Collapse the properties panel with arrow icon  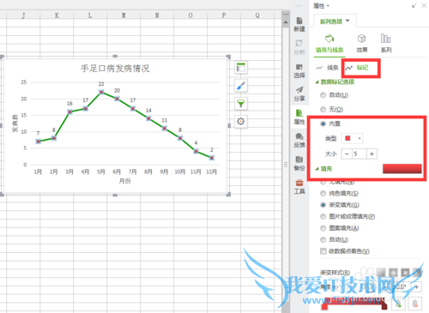click(414, 5)
